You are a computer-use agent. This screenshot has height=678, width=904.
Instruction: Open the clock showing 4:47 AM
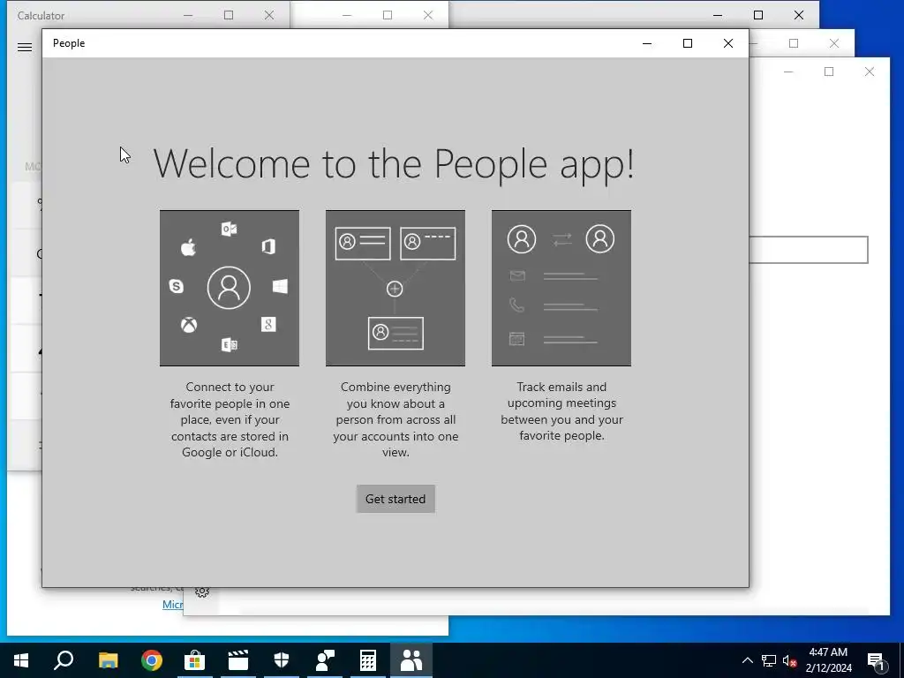pyautogui.click(x=828, y=660)
